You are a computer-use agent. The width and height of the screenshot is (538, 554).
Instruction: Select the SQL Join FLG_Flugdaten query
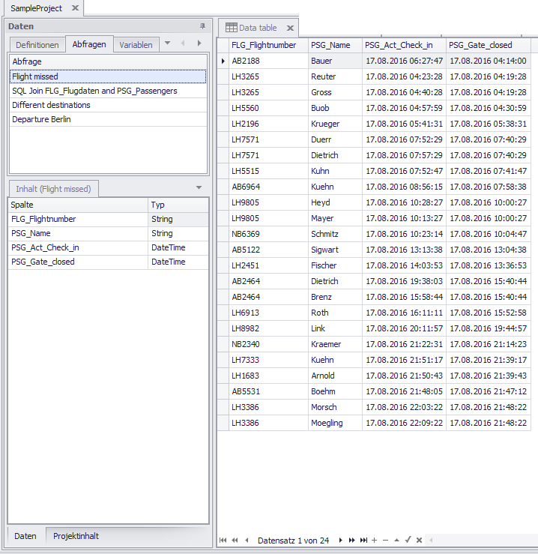click(108, 91)
